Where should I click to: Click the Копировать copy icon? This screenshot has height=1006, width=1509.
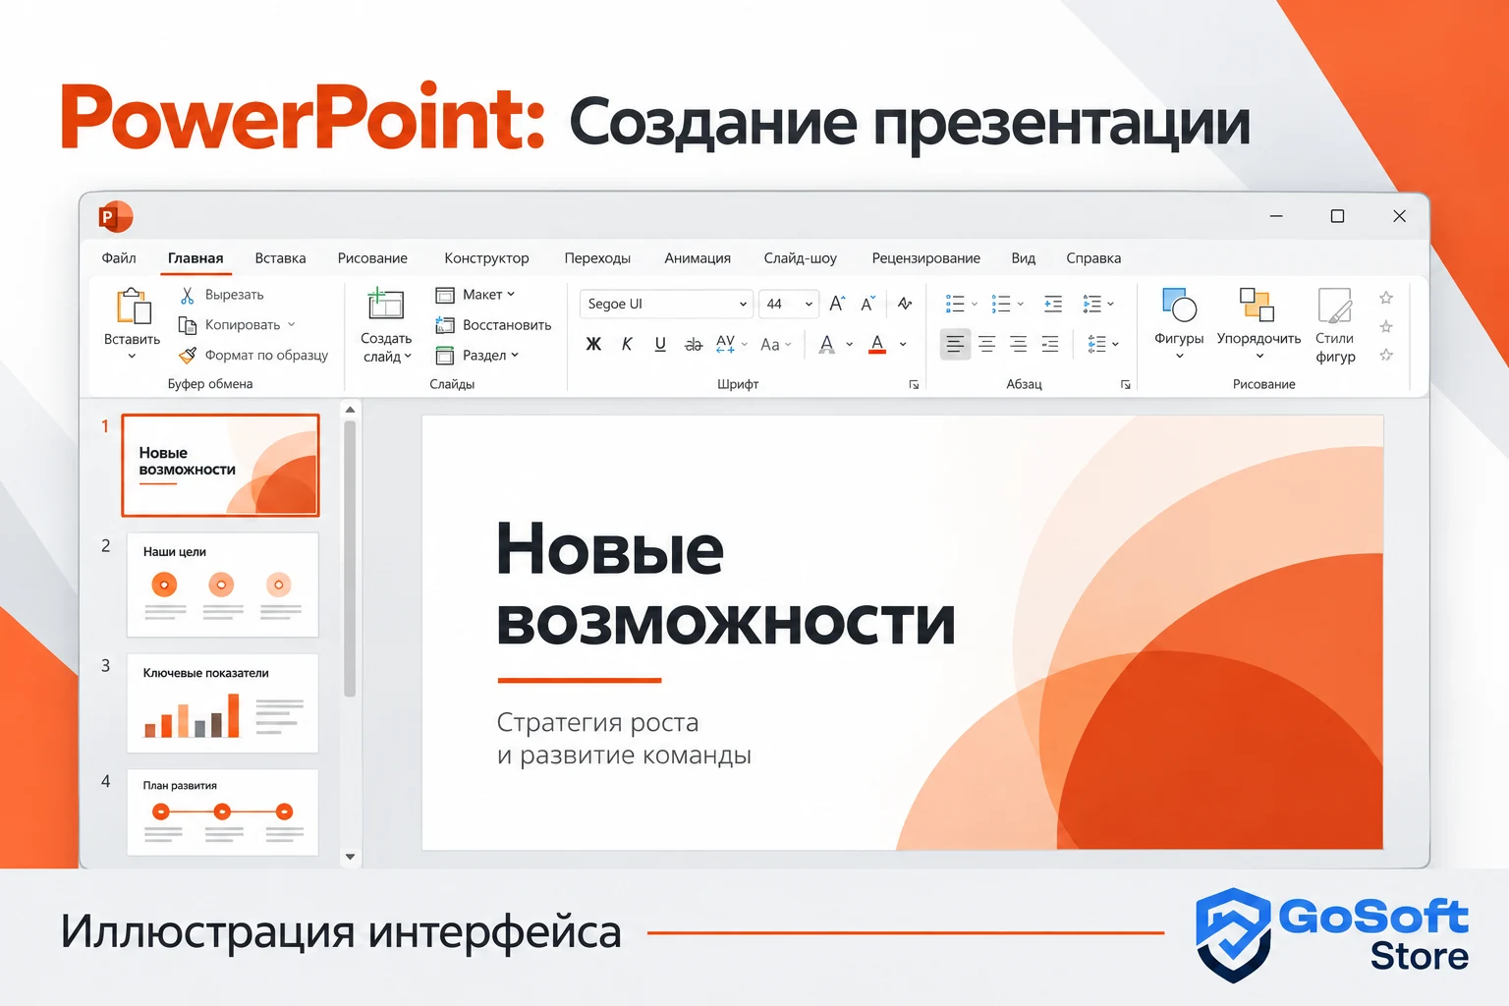(x=187, y=325)
